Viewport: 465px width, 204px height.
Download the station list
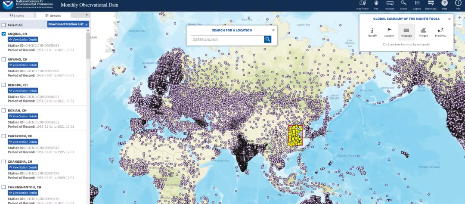pos(68,24)
